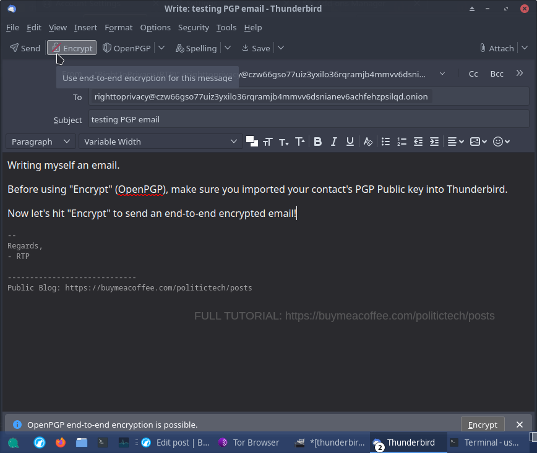Decrease the font size

pyautogui.click(x=284, y=142)
